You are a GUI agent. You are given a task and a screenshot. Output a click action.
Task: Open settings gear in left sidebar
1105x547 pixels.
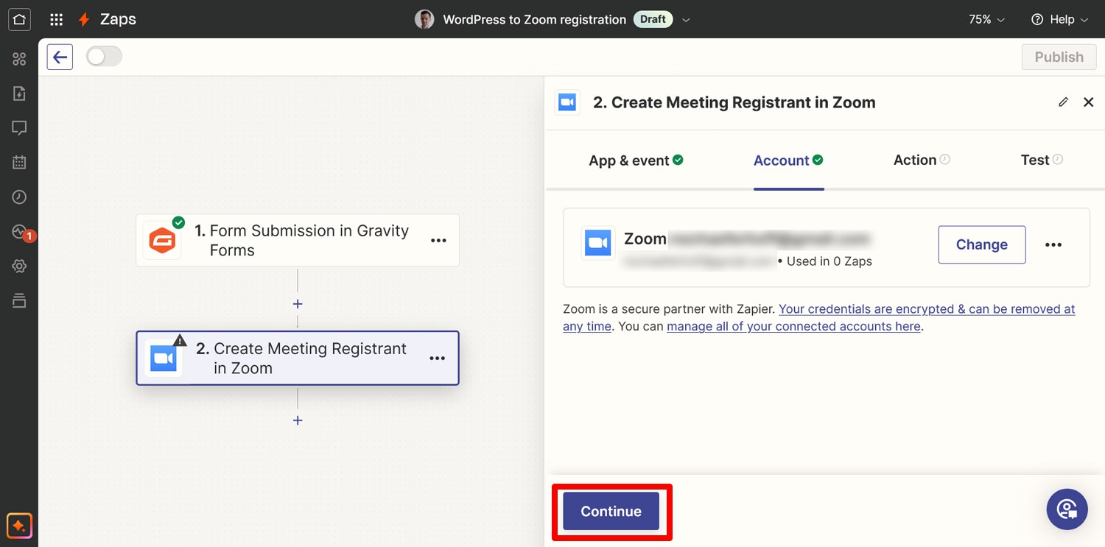pos(19,266)
